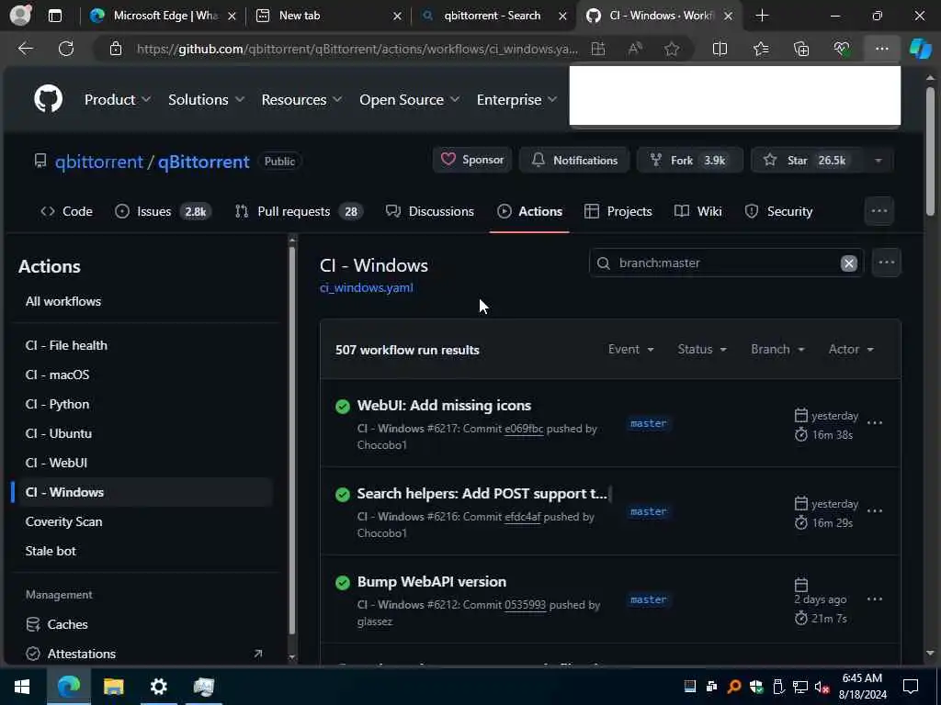
Task: Open Edge settings and more menu
Action: pyautogui.click(x=881, y=49)
